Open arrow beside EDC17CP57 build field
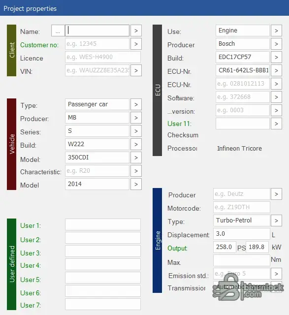This screenshot has width=289, height=315. point(276,57)
